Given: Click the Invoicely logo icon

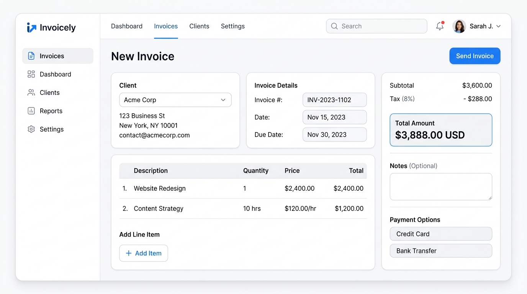Looking at the screenshot, I should click(31, 28).
